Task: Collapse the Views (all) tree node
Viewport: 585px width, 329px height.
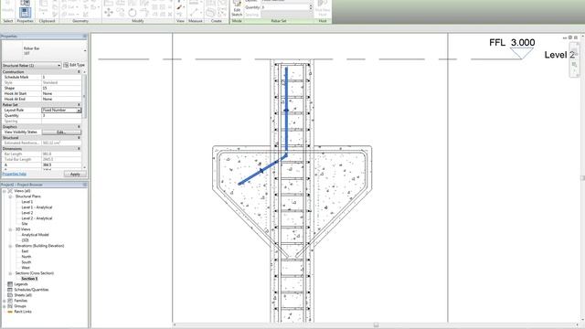Action: tap(5, 191)
